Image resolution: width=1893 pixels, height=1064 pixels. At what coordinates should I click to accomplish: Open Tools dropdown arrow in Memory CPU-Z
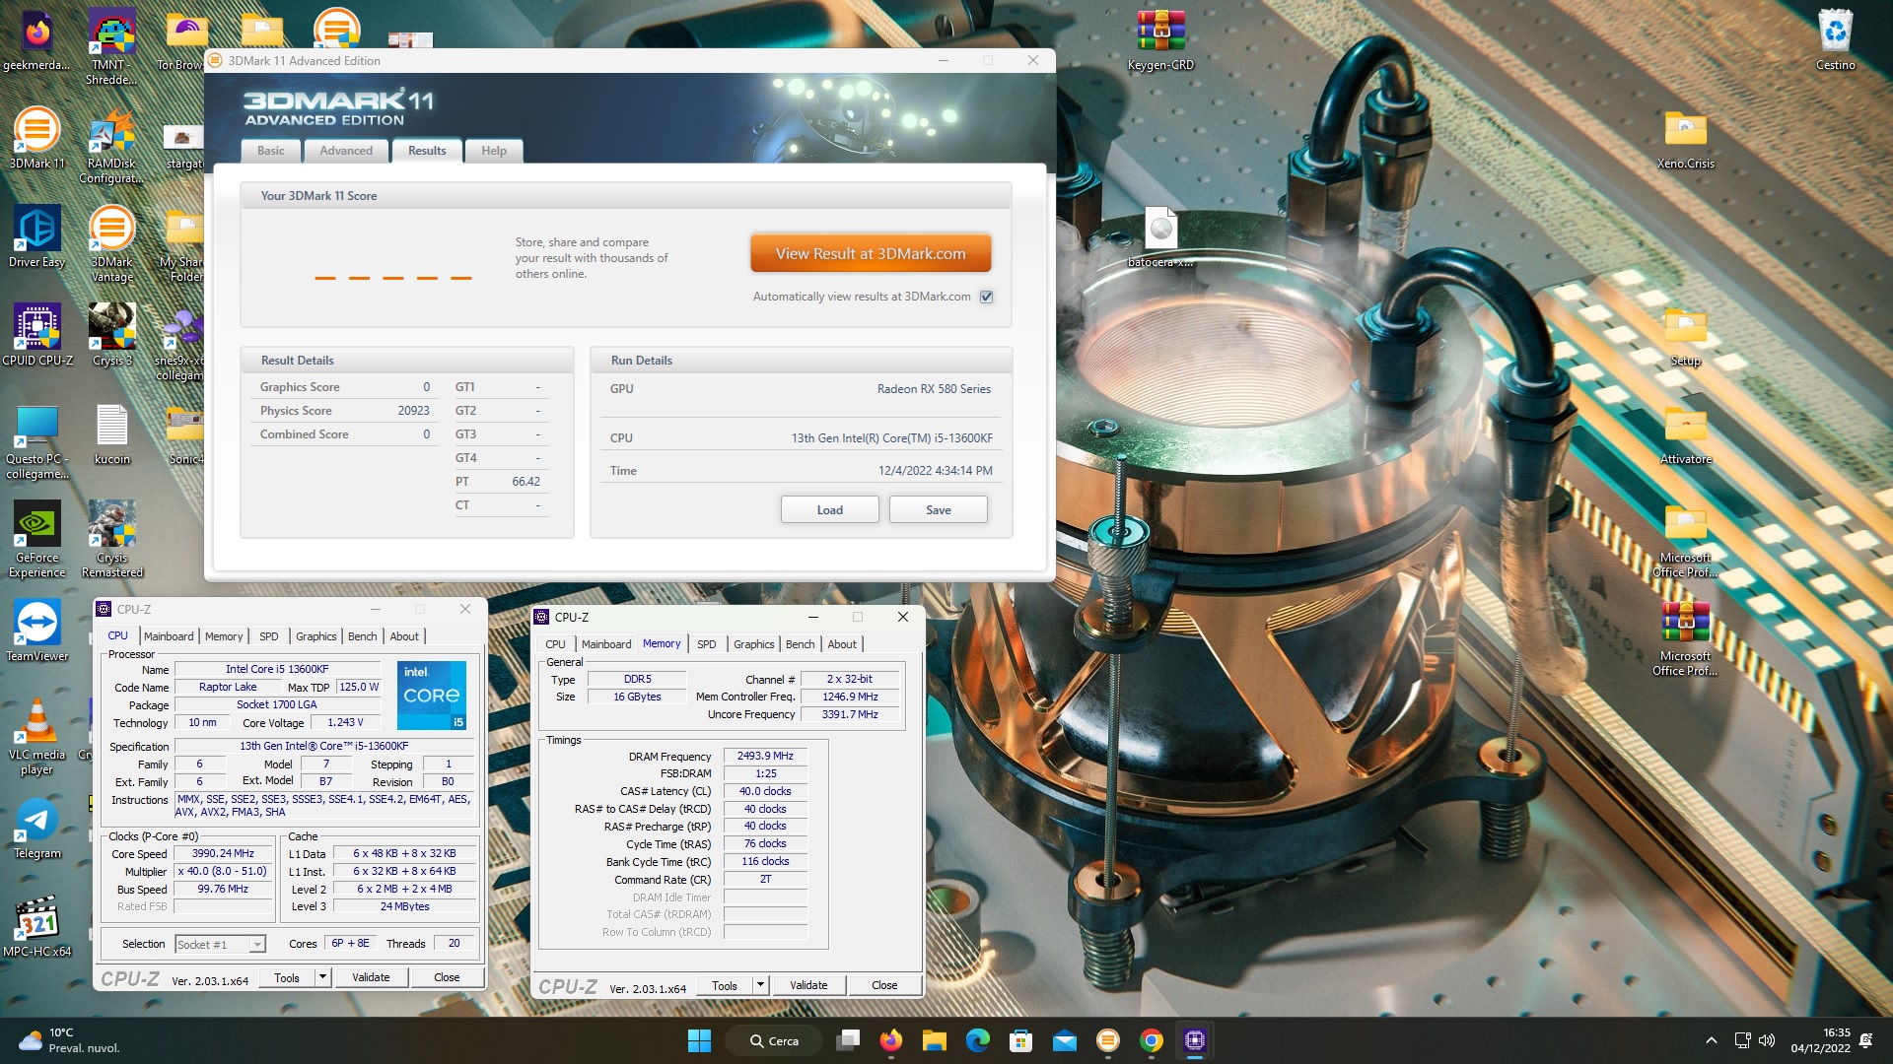click(760, 985)
